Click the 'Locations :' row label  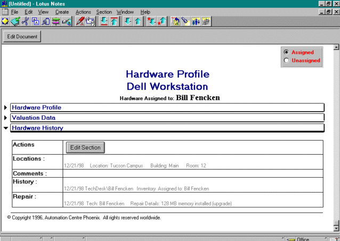[29, 159]
